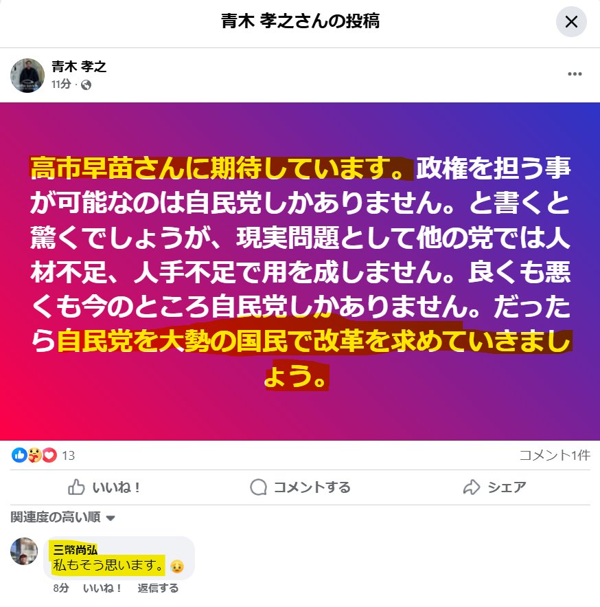Open commenter 三幣尚弘's avatar
Screen dimensions: 600x607
(24, 551)
